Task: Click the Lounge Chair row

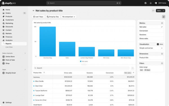Action: [84, 96]
